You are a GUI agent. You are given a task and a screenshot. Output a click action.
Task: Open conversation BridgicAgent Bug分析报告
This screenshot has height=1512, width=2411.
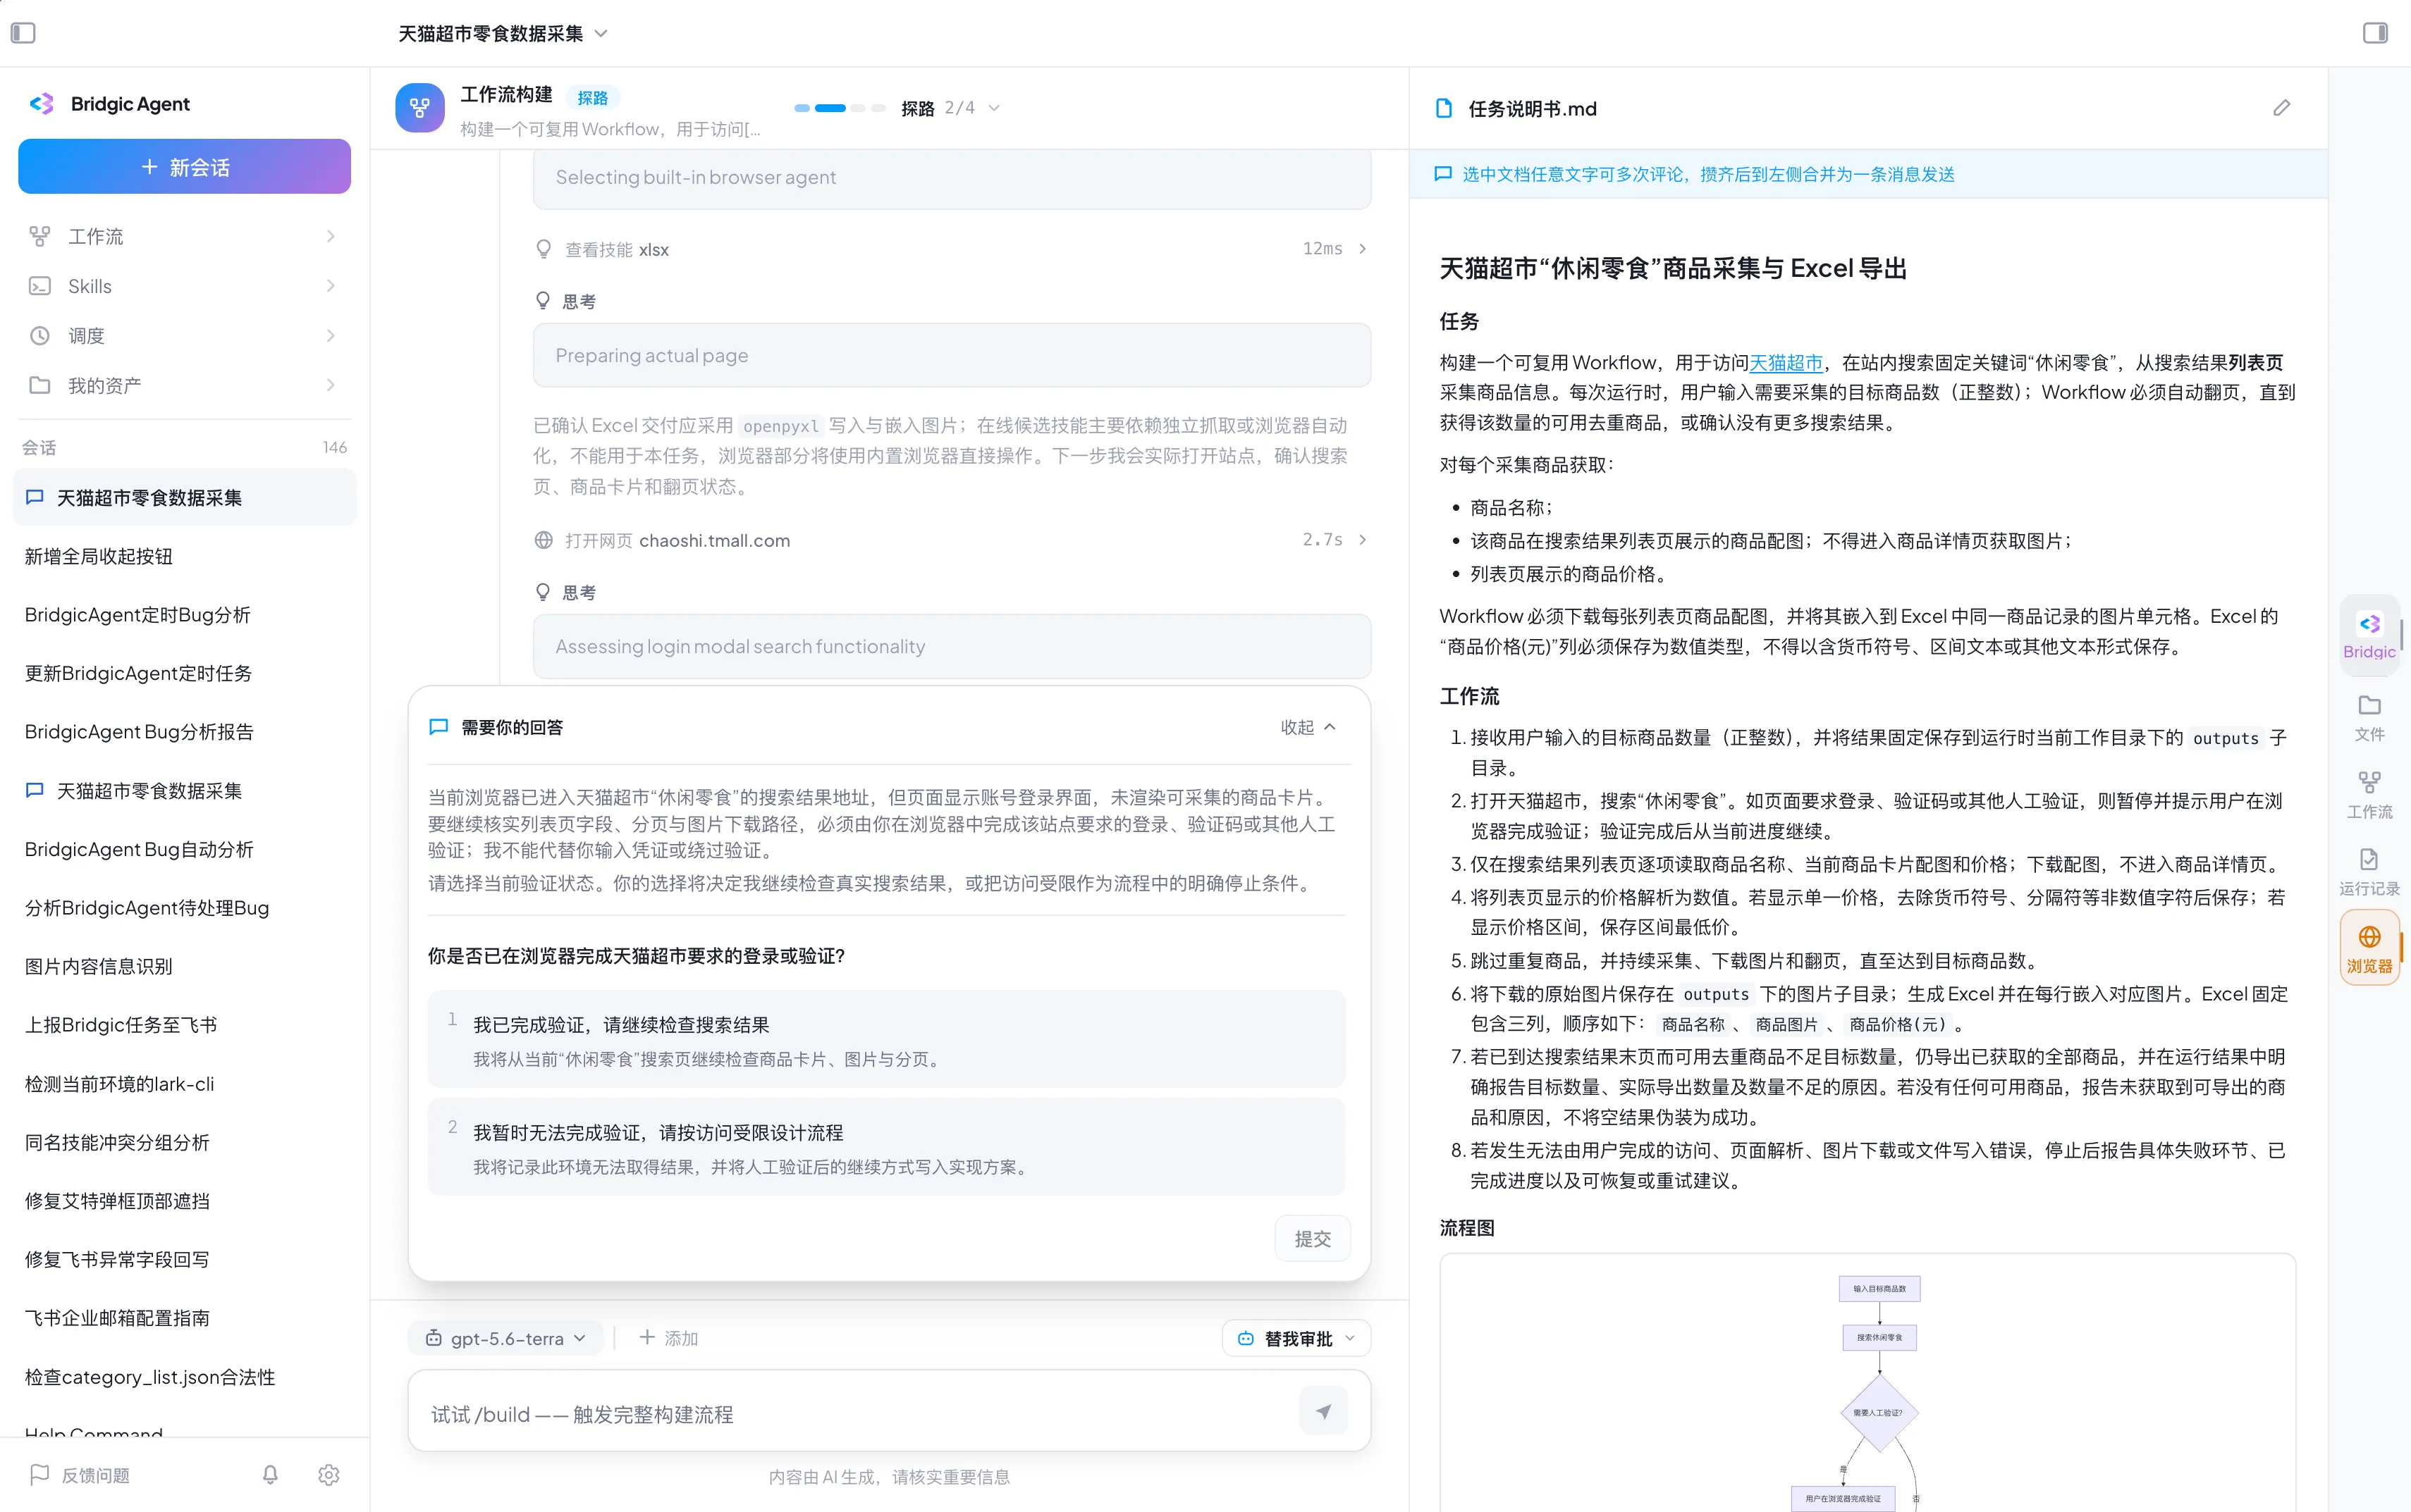(184, 732)
